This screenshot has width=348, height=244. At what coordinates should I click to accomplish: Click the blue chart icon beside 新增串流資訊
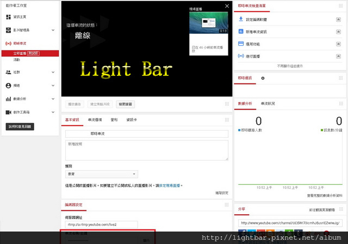pyautogui.click(x=241, y=31)
